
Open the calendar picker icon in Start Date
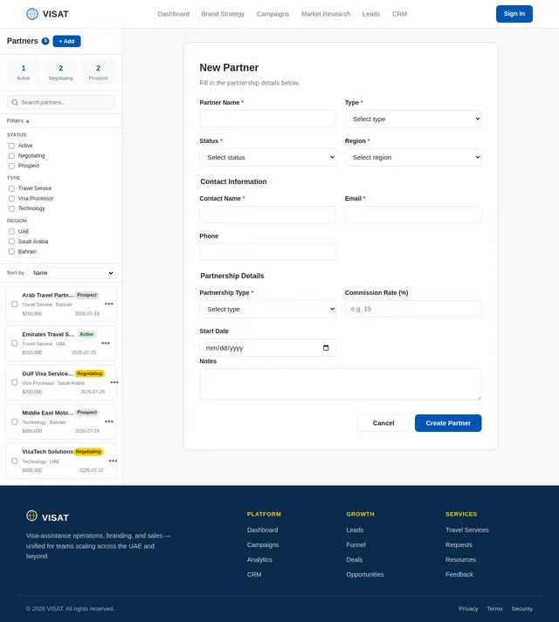[x=326, y=348]
